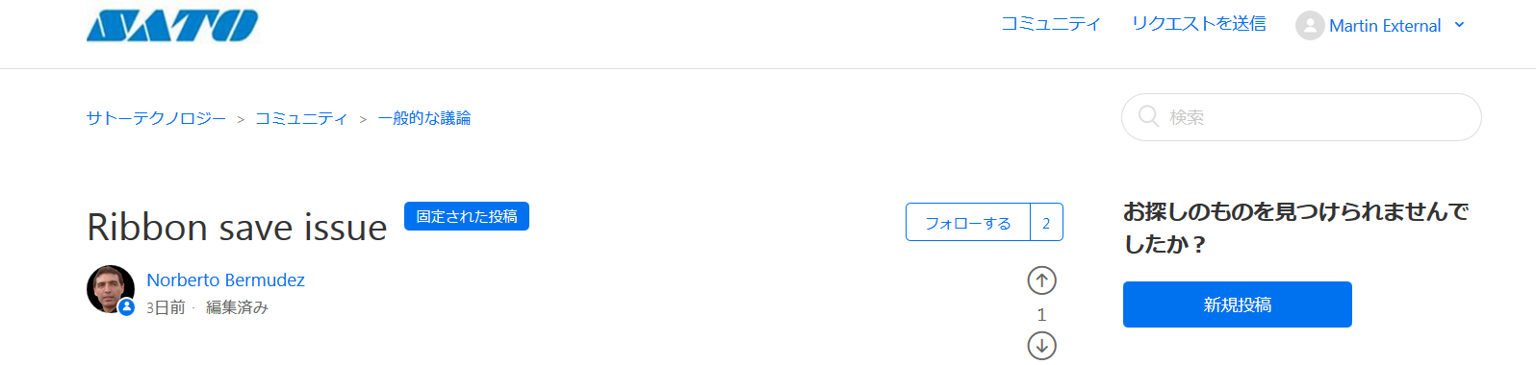Go to 一般的な議論 breadcrumb link

424,118
